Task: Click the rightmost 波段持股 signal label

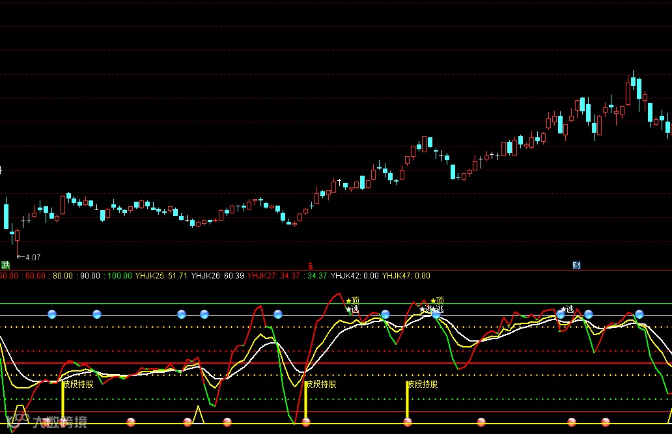Action: tap(423, 385)
